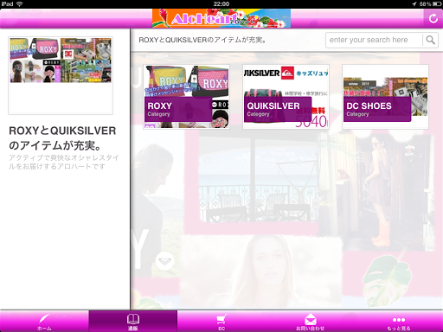The height and width of the screenshot is (332, 443).
Task: Click the header text beside the search box
Action: pyautogui.click(x=202, y=40)
